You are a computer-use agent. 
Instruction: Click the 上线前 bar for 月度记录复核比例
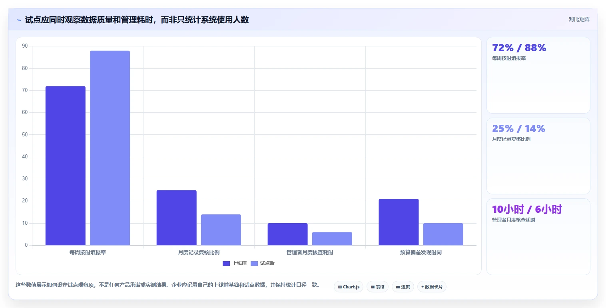tap(177, 218)
